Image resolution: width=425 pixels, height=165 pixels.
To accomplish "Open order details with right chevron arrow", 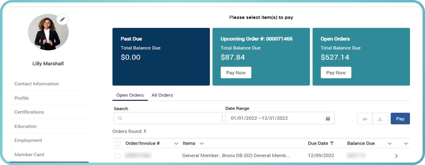I will [396, 156].
